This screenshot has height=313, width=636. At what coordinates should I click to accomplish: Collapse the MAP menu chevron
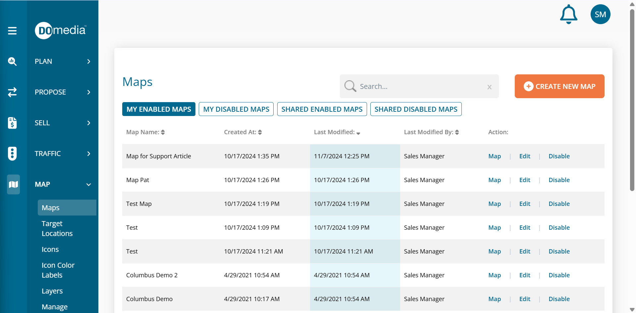88,184
